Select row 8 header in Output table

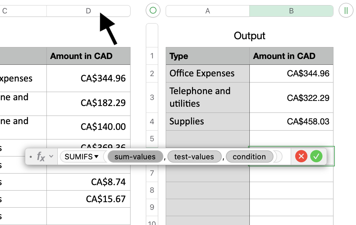coord(152,190)
